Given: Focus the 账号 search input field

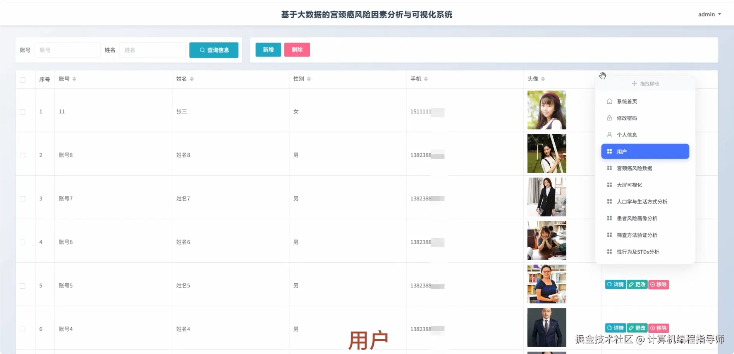Looking at the screenshot, I should 67,50.
